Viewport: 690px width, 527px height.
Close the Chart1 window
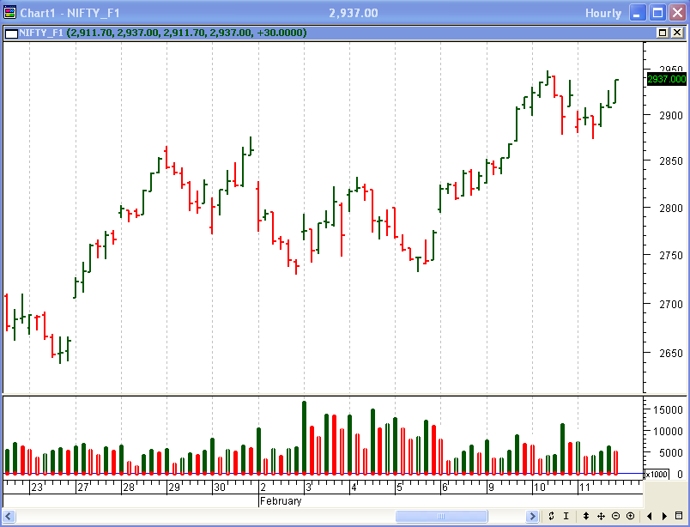coord(678,13)
